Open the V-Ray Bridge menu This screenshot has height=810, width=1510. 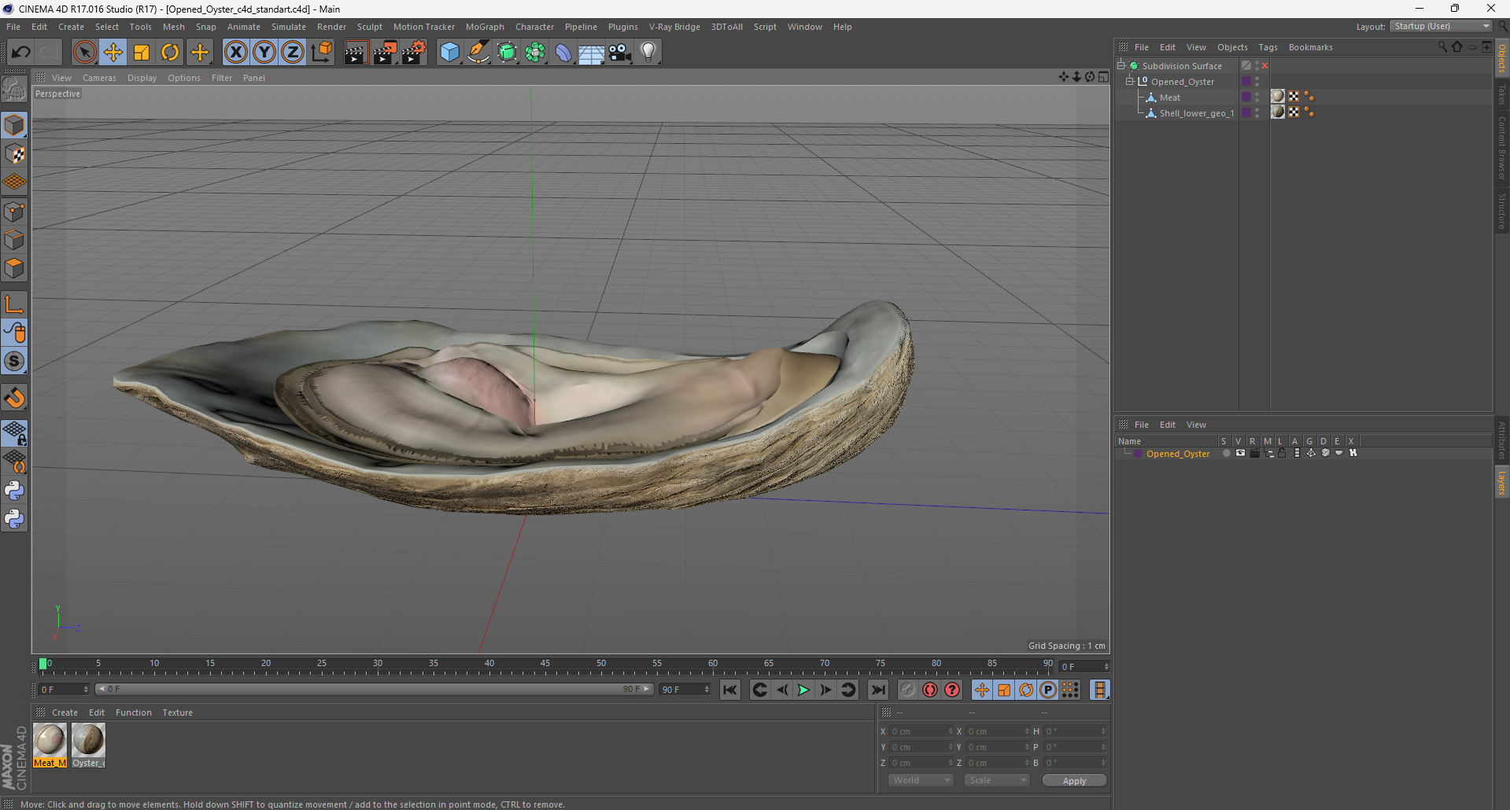coord(674,27)
